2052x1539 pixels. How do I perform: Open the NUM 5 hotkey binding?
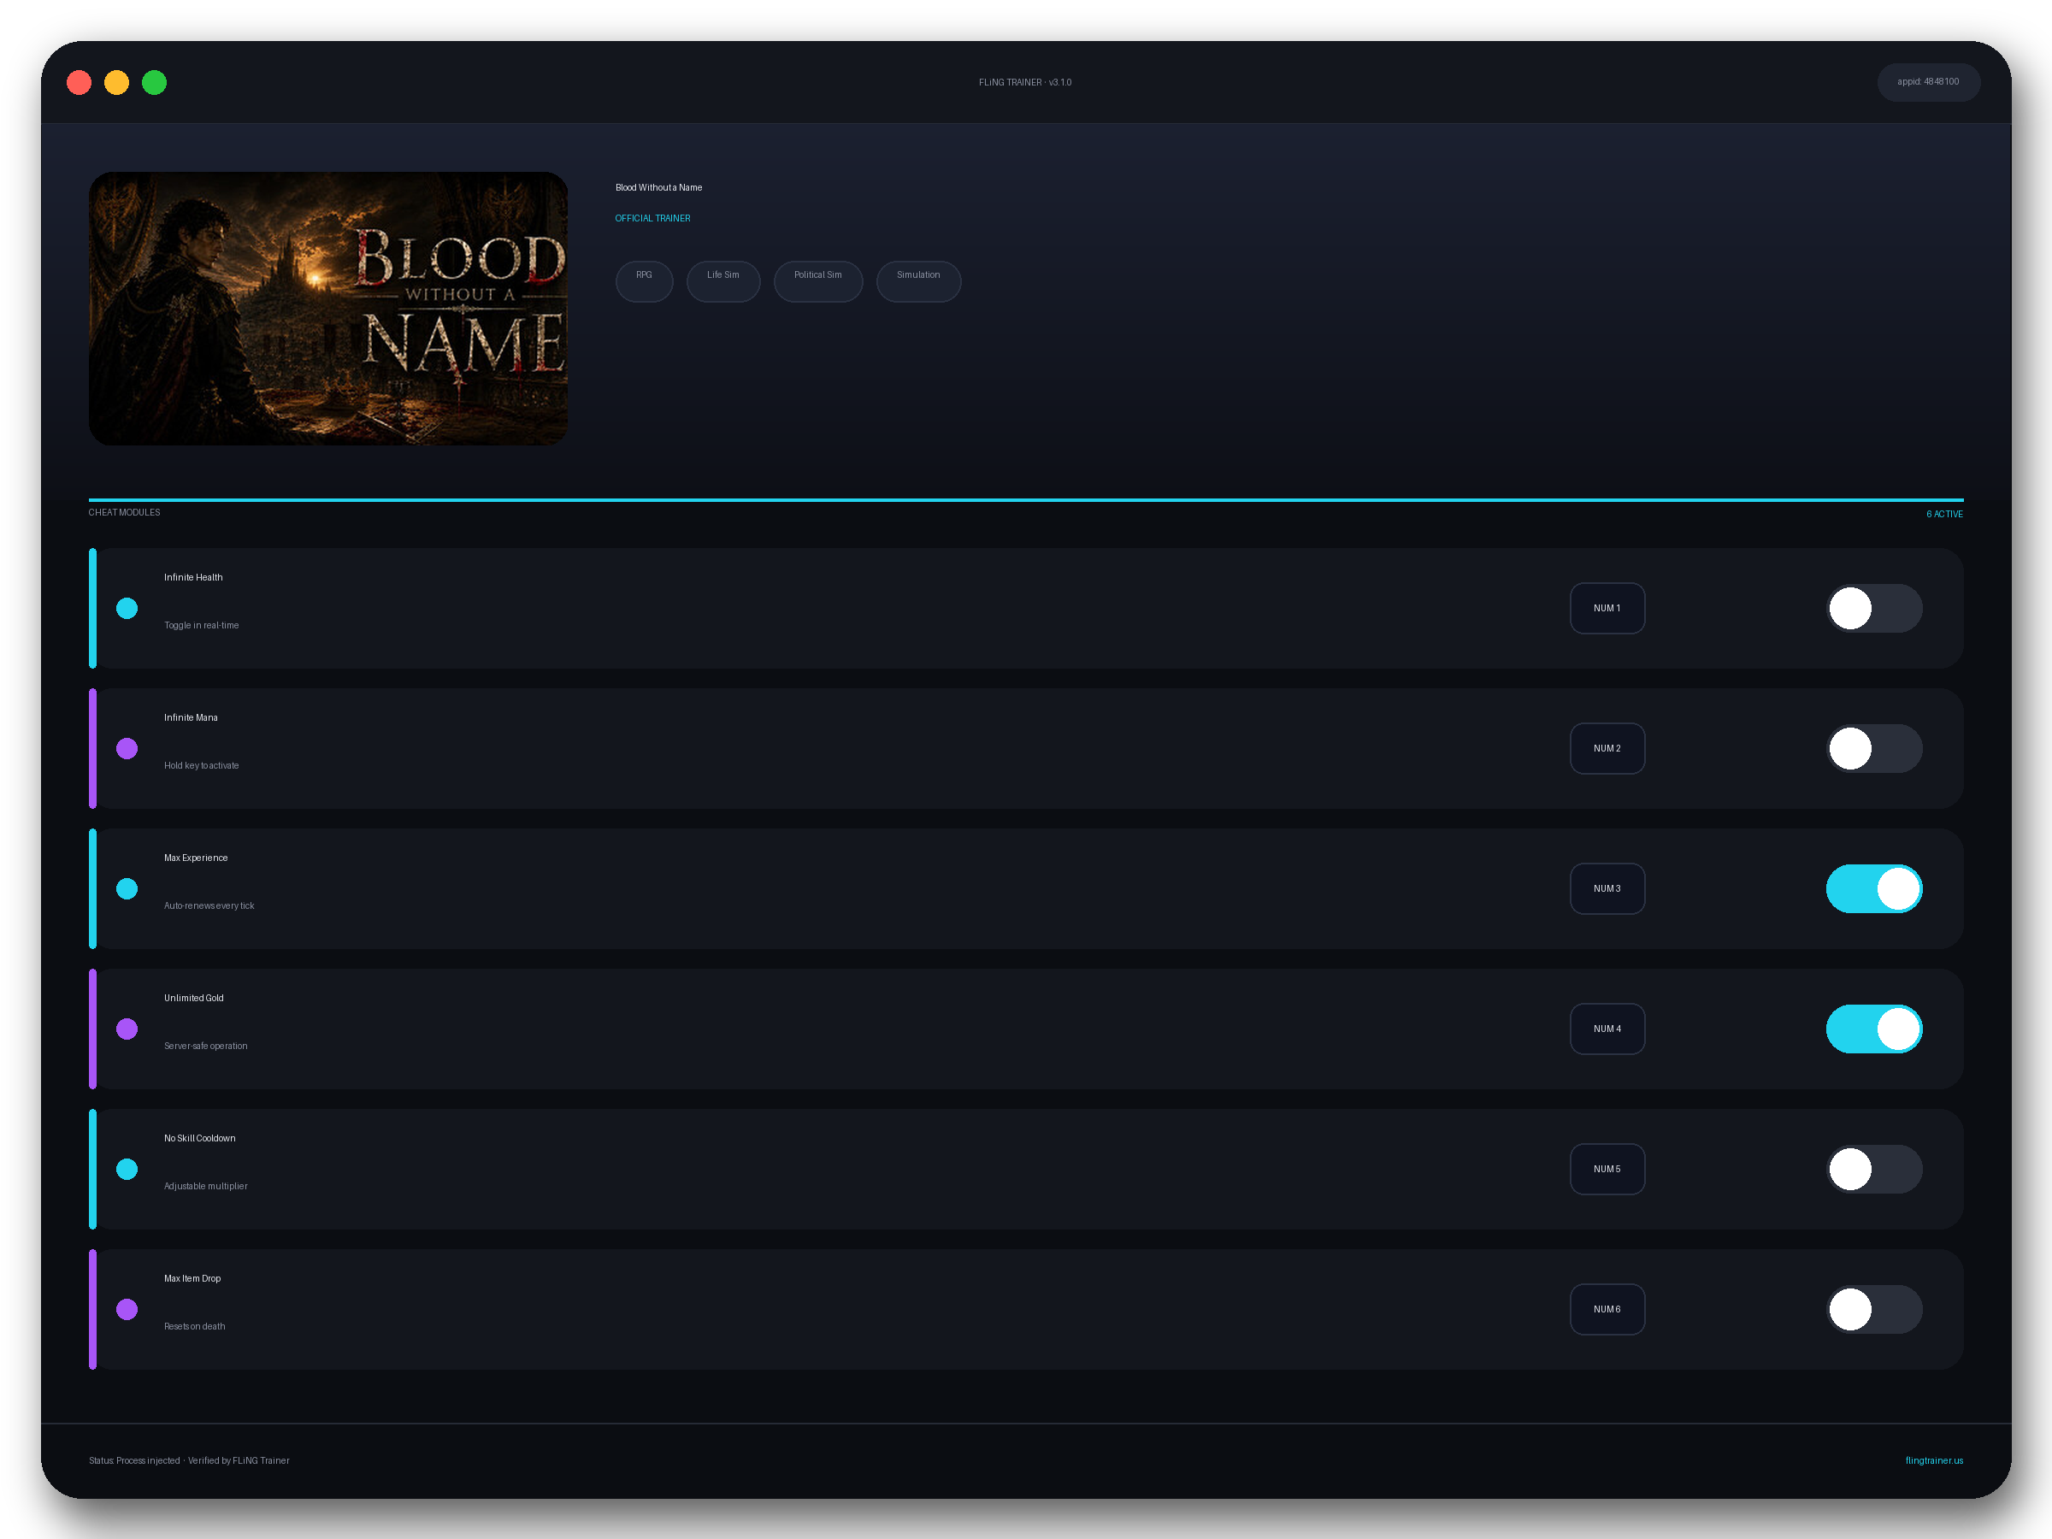[x=1607, y=1169]
